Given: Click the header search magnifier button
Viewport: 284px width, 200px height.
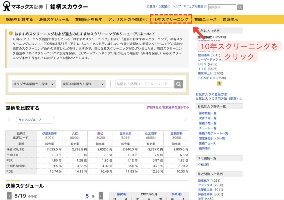Looking at the screenshot, I should tap(240, 7).
